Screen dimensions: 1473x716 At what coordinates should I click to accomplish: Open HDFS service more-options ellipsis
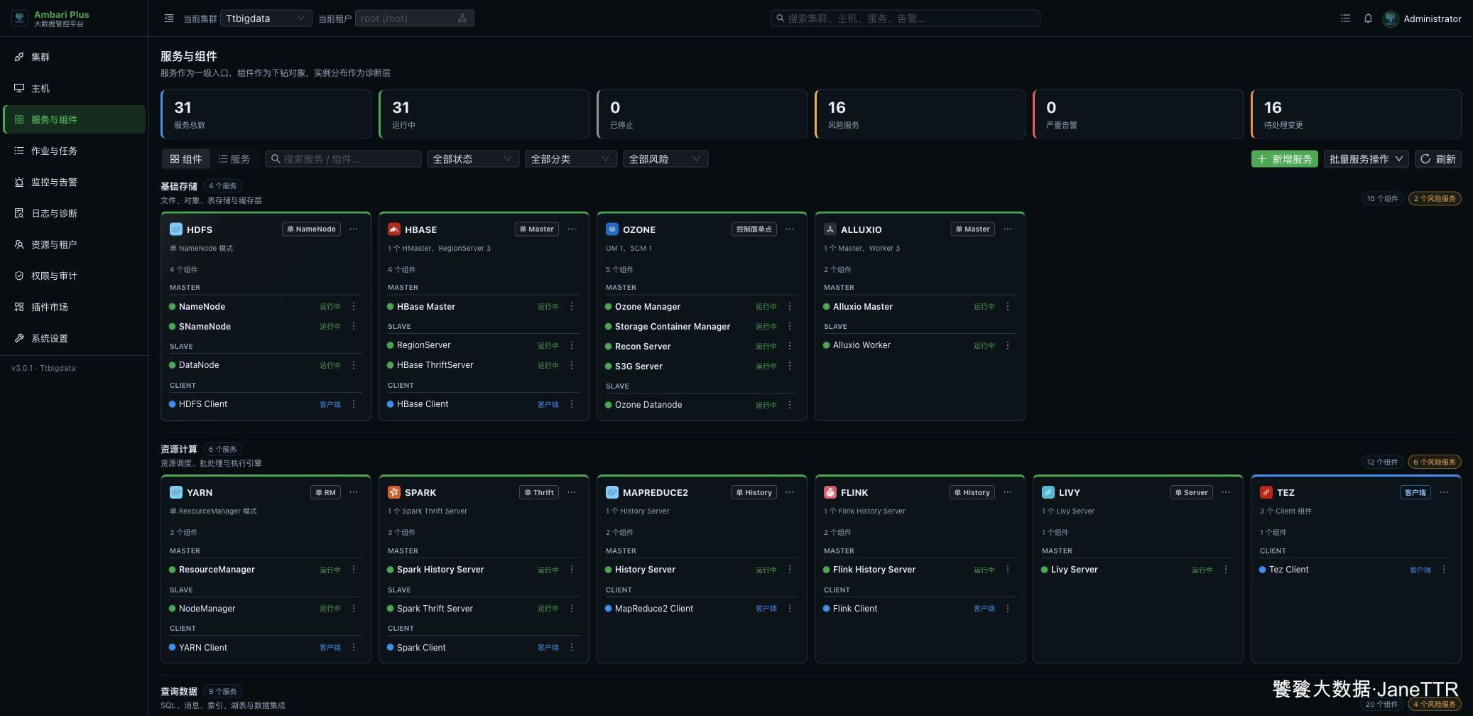pyautogui.click(x=354, y=229)
